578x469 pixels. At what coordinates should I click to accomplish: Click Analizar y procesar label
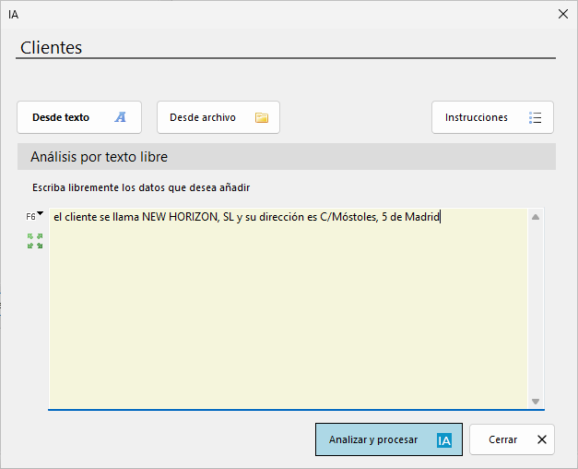point(373,439)
